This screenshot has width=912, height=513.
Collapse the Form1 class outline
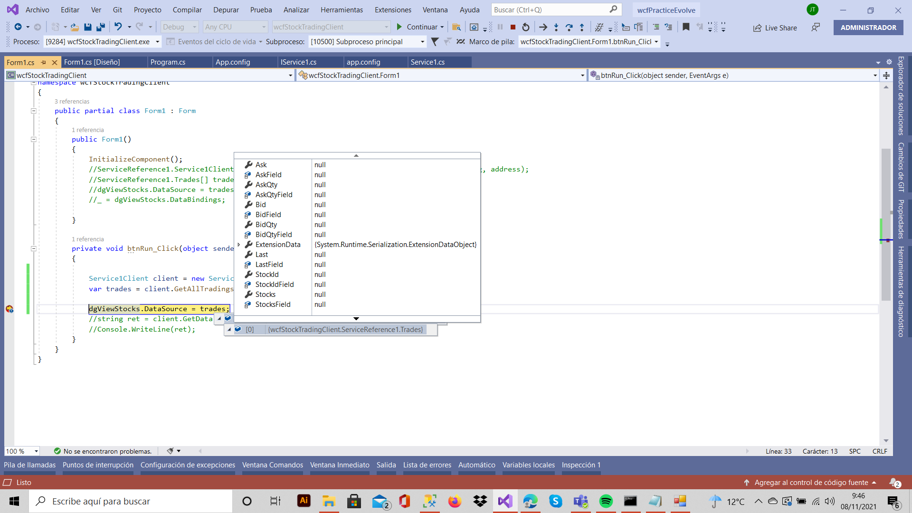coord(34,111)
